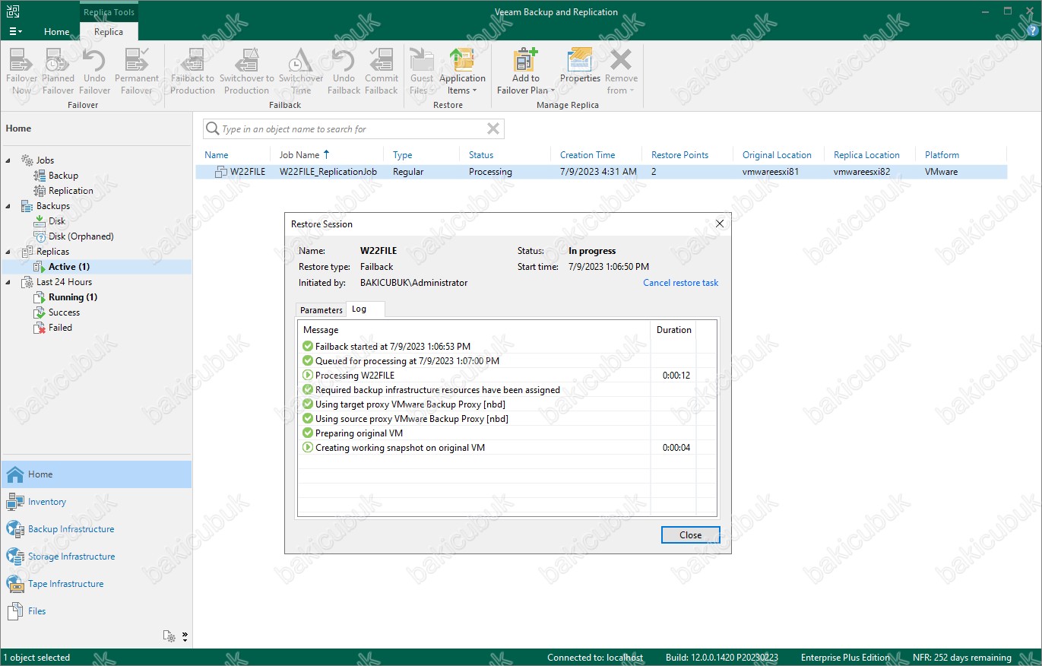
Task: Click the Undo Failover ribbon icon
Action: pyautogui.click(x=94, y=71)
